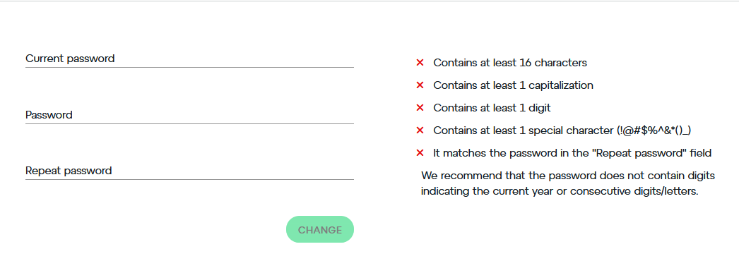
Task: Click red X beside 1 digit rule
Action: pyautogui.click(x=420, y=108)
